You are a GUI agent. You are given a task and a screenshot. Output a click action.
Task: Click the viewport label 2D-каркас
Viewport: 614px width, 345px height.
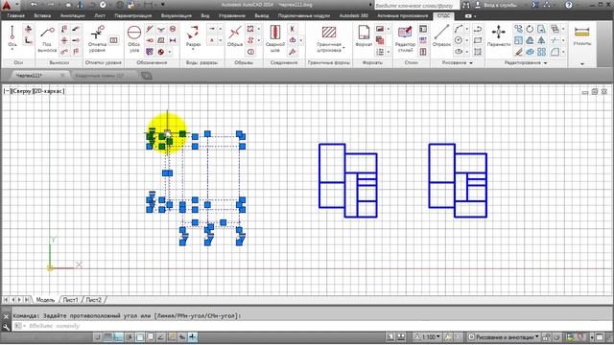pyautogui.click(x=49, y=91)
